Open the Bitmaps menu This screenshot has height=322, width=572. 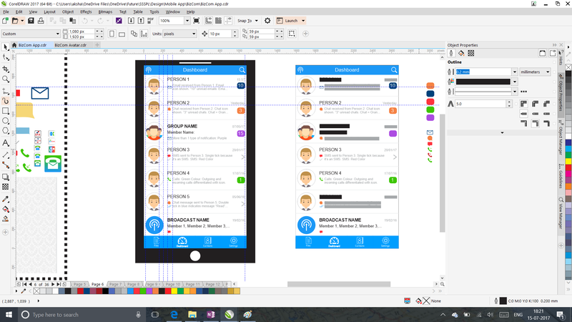(x=105, y=12)
